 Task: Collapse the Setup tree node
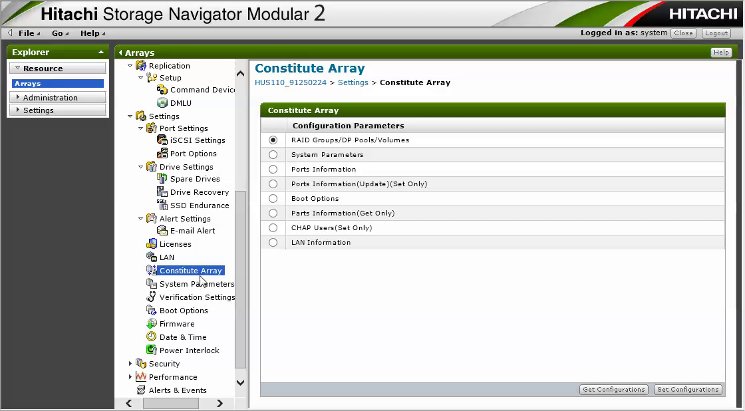(140, 77)
